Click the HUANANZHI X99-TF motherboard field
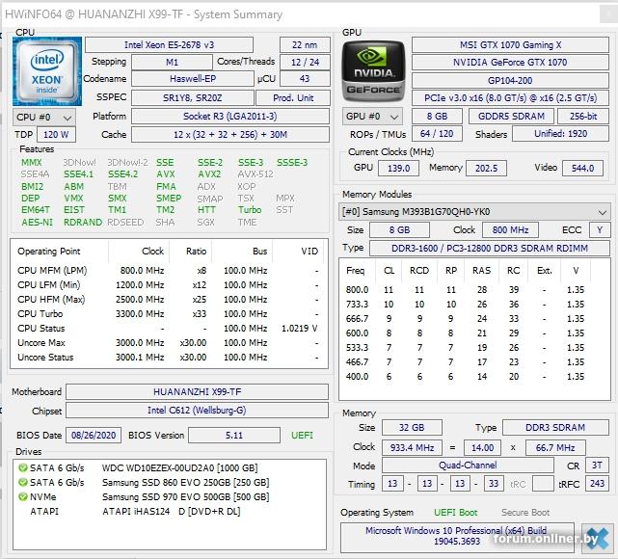The height and width of the screenshot is (559, 618). pyautogui.click(x=197, y=391)
